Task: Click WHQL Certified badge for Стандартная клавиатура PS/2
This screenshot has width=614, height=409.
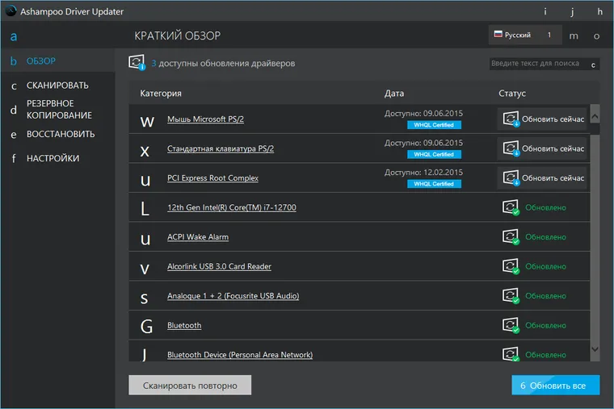Action: point(434,154)
